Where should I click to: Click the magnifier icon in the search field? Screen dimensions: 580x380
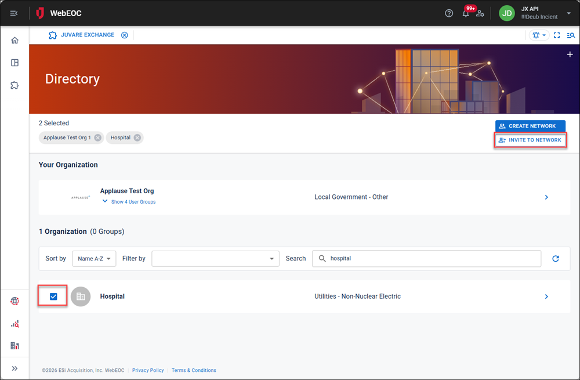click(322, 258)
